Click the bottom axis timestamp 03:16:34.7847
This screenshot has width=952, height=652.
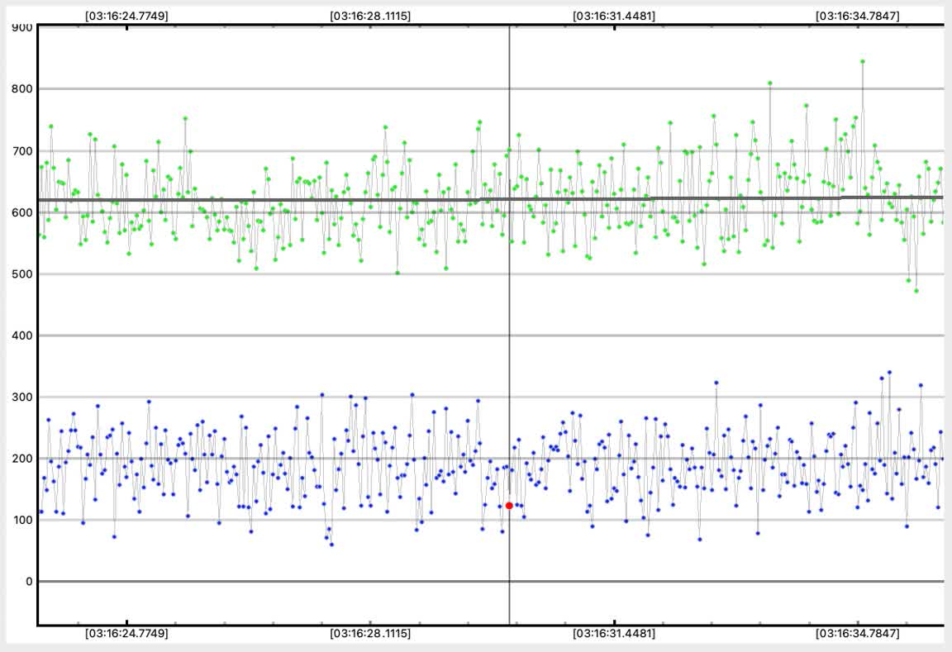point(858,634)
